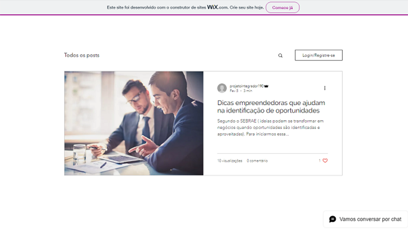
Task: Click the post excerpt starting Segundo o SEBRAE
Action: pos(270,127)
